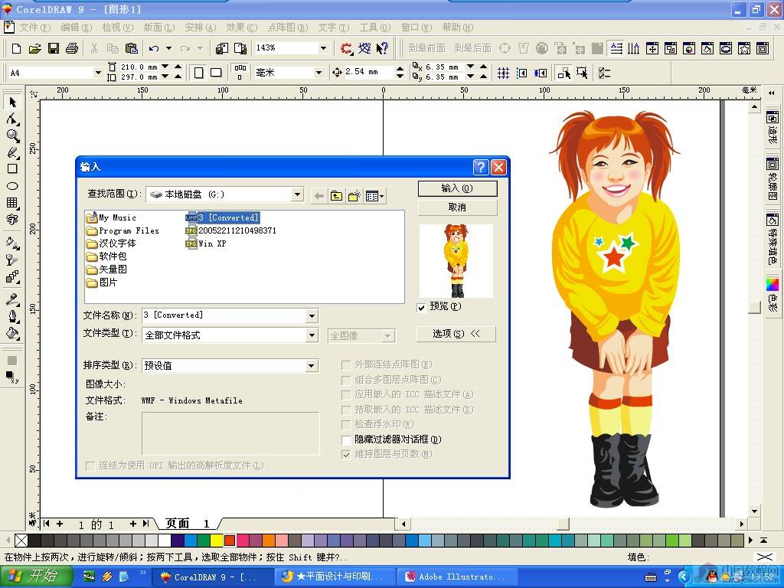Toggle maintain layers and pages checkbox
This screenshot has width=784, height=588.
(345, 455)
